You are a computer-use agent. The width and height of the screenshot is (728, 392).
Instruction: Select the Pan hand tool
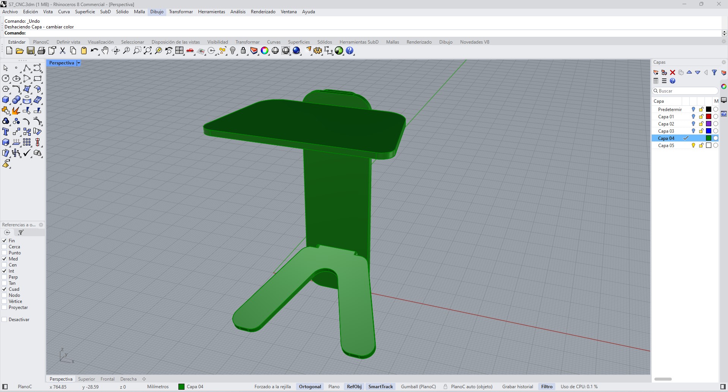105,51
